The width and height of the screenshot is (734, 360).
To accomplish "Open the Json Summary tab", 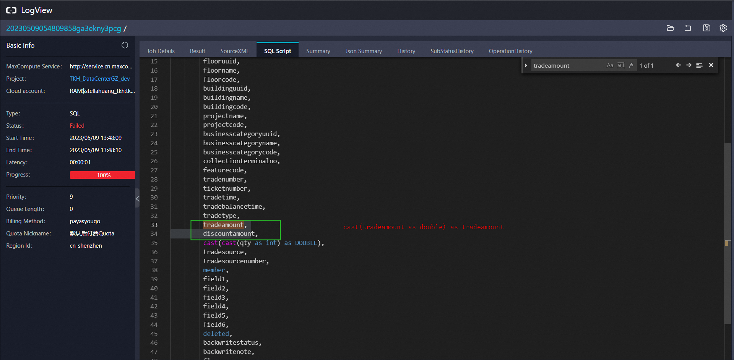I will [364, 51].
